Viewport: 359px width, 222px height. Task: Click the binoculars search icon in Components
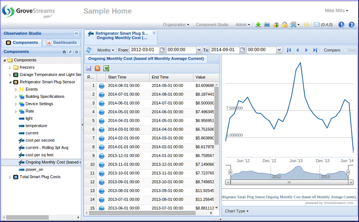point(64,52)
